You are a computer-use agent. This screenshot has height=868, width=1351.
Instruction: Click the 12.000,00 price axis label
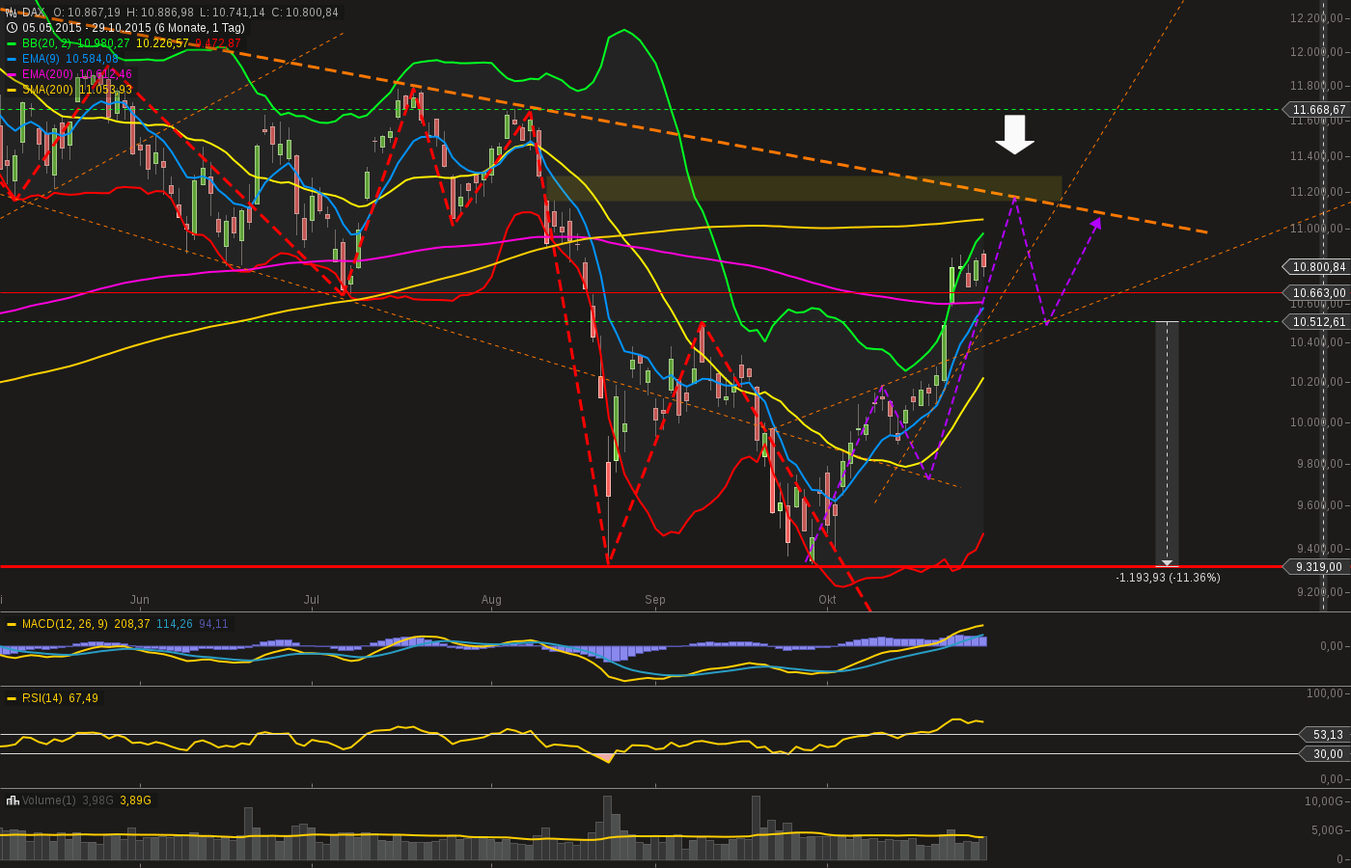point(1318,52)
